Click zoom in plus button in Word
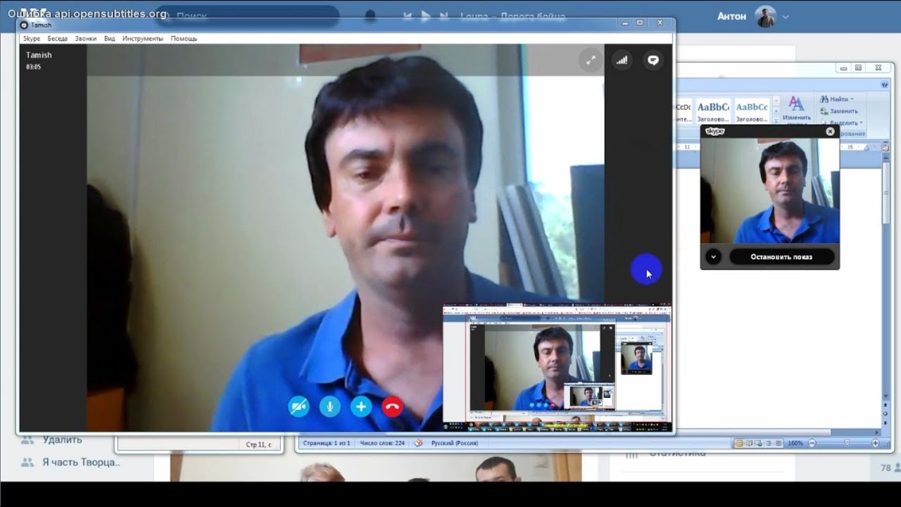The height and width of the screenshot is (507, 901). coord(876,444)
